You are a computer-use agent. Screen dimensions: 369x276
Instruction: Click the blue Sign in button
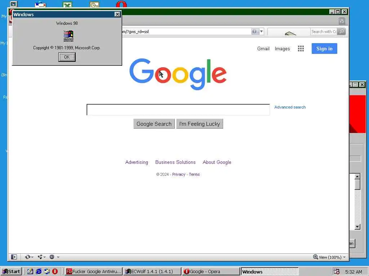[x=324, y=49]
